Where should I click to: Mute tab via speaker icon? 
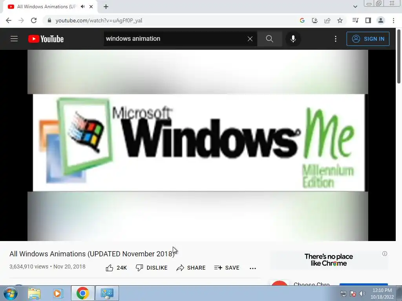point(82,7)
